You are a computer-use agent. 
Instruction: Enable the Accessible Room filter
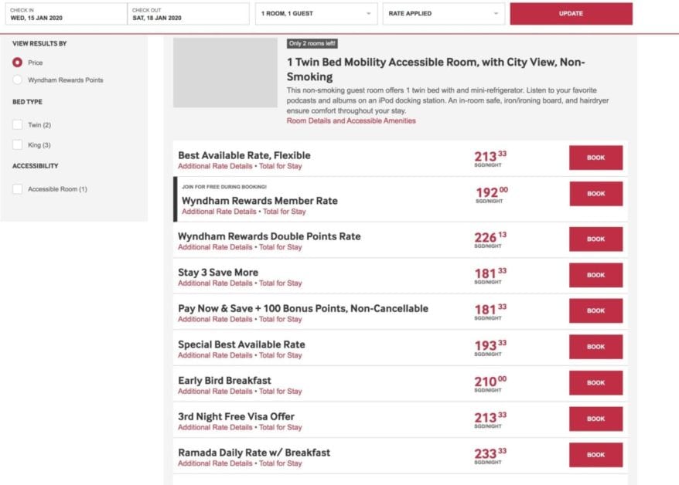(x=17, y=189)
